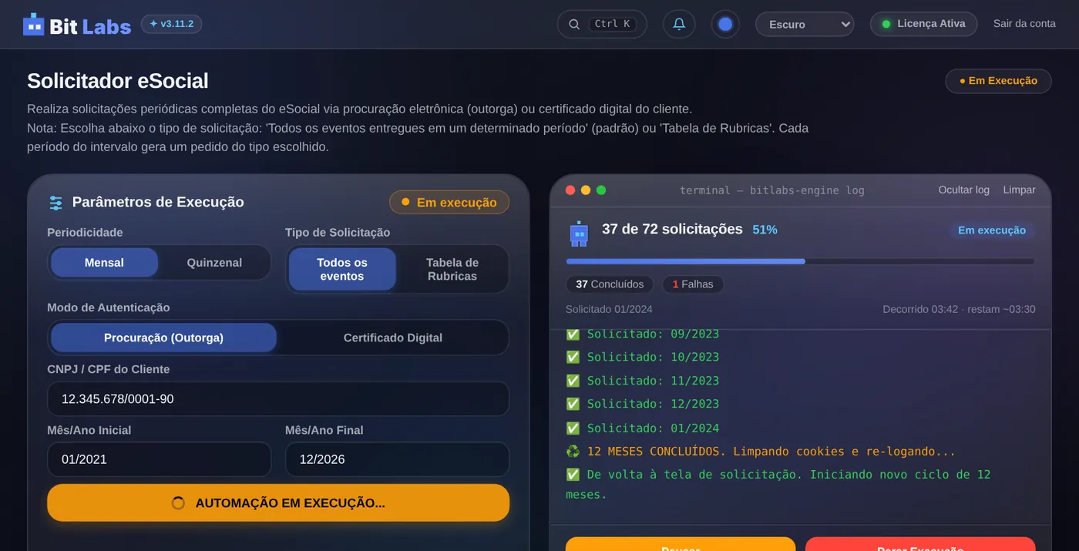Screen dimensions: 1079x551
Task: Open the search box with magnifier icon
Action: [602, 24]
